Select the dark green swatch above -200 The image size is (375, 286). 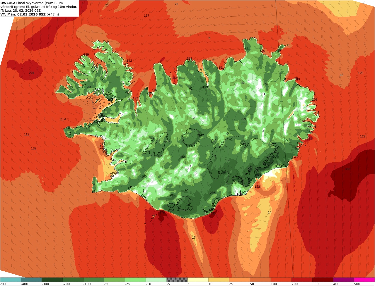pyautogui.click(x=73, y=280)
